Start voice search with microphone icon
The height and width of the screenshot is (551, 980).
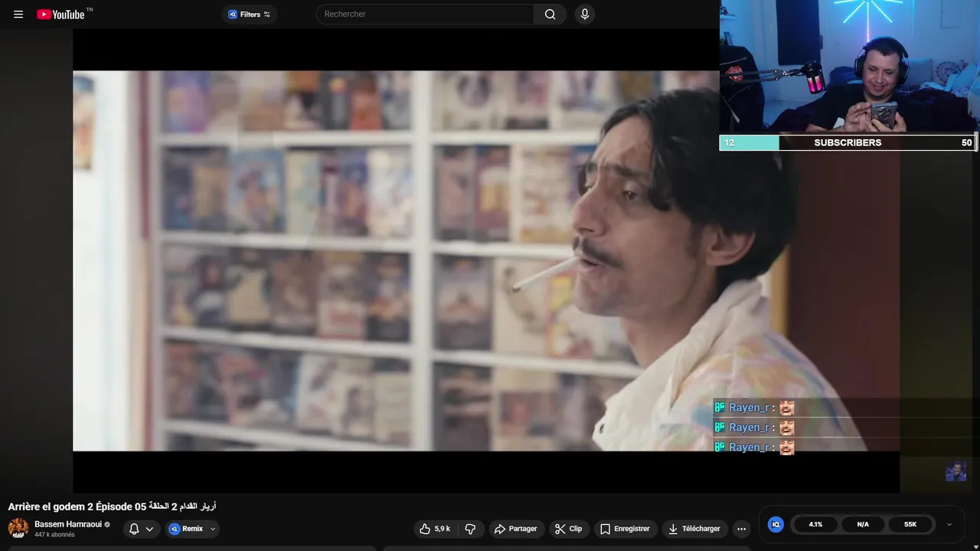[x=585, y=14]
